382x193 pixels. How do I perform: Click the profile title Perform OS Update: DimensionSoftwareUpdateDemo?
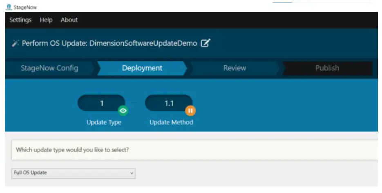pyautogui.click(x=109, y=43)
